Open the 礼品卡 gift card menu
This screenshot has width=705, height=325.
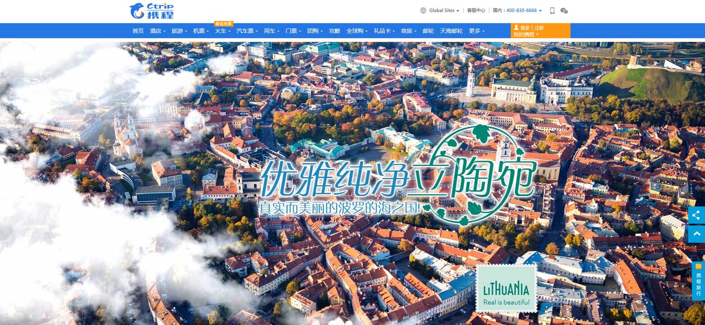point(384,31)
